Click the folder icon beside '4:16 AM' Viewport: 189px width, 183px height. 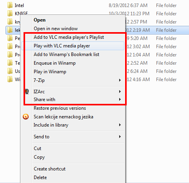(10, 80)
